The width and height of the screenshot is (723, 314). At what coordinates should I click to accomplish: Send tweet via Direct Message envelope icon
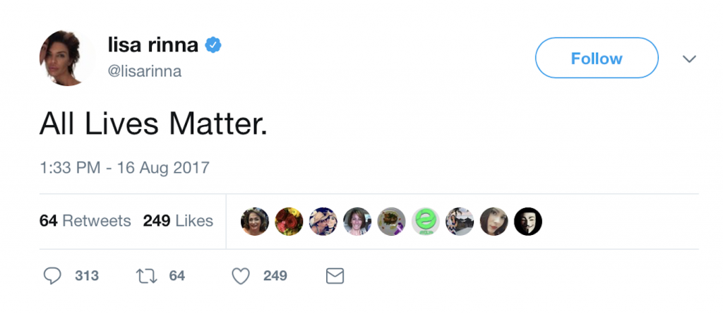335,276
